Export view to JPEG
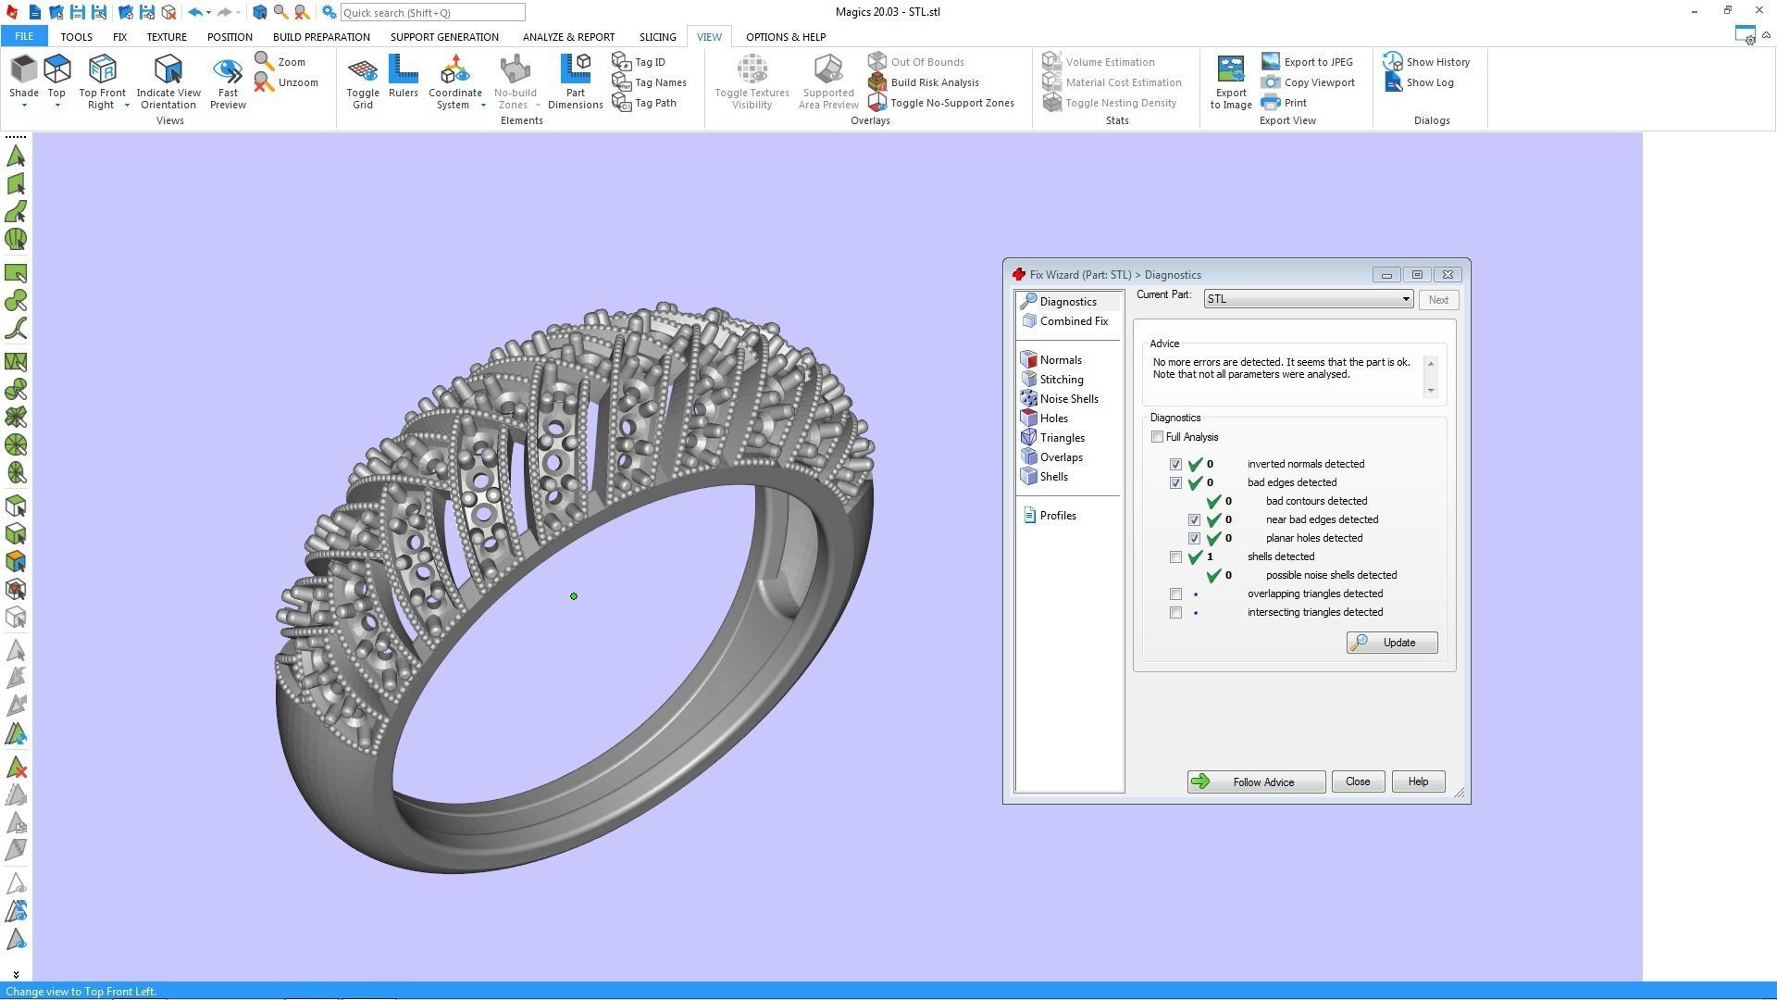The width and height of the screenshot is (1777, 1000). click(x=1307, y=62)
